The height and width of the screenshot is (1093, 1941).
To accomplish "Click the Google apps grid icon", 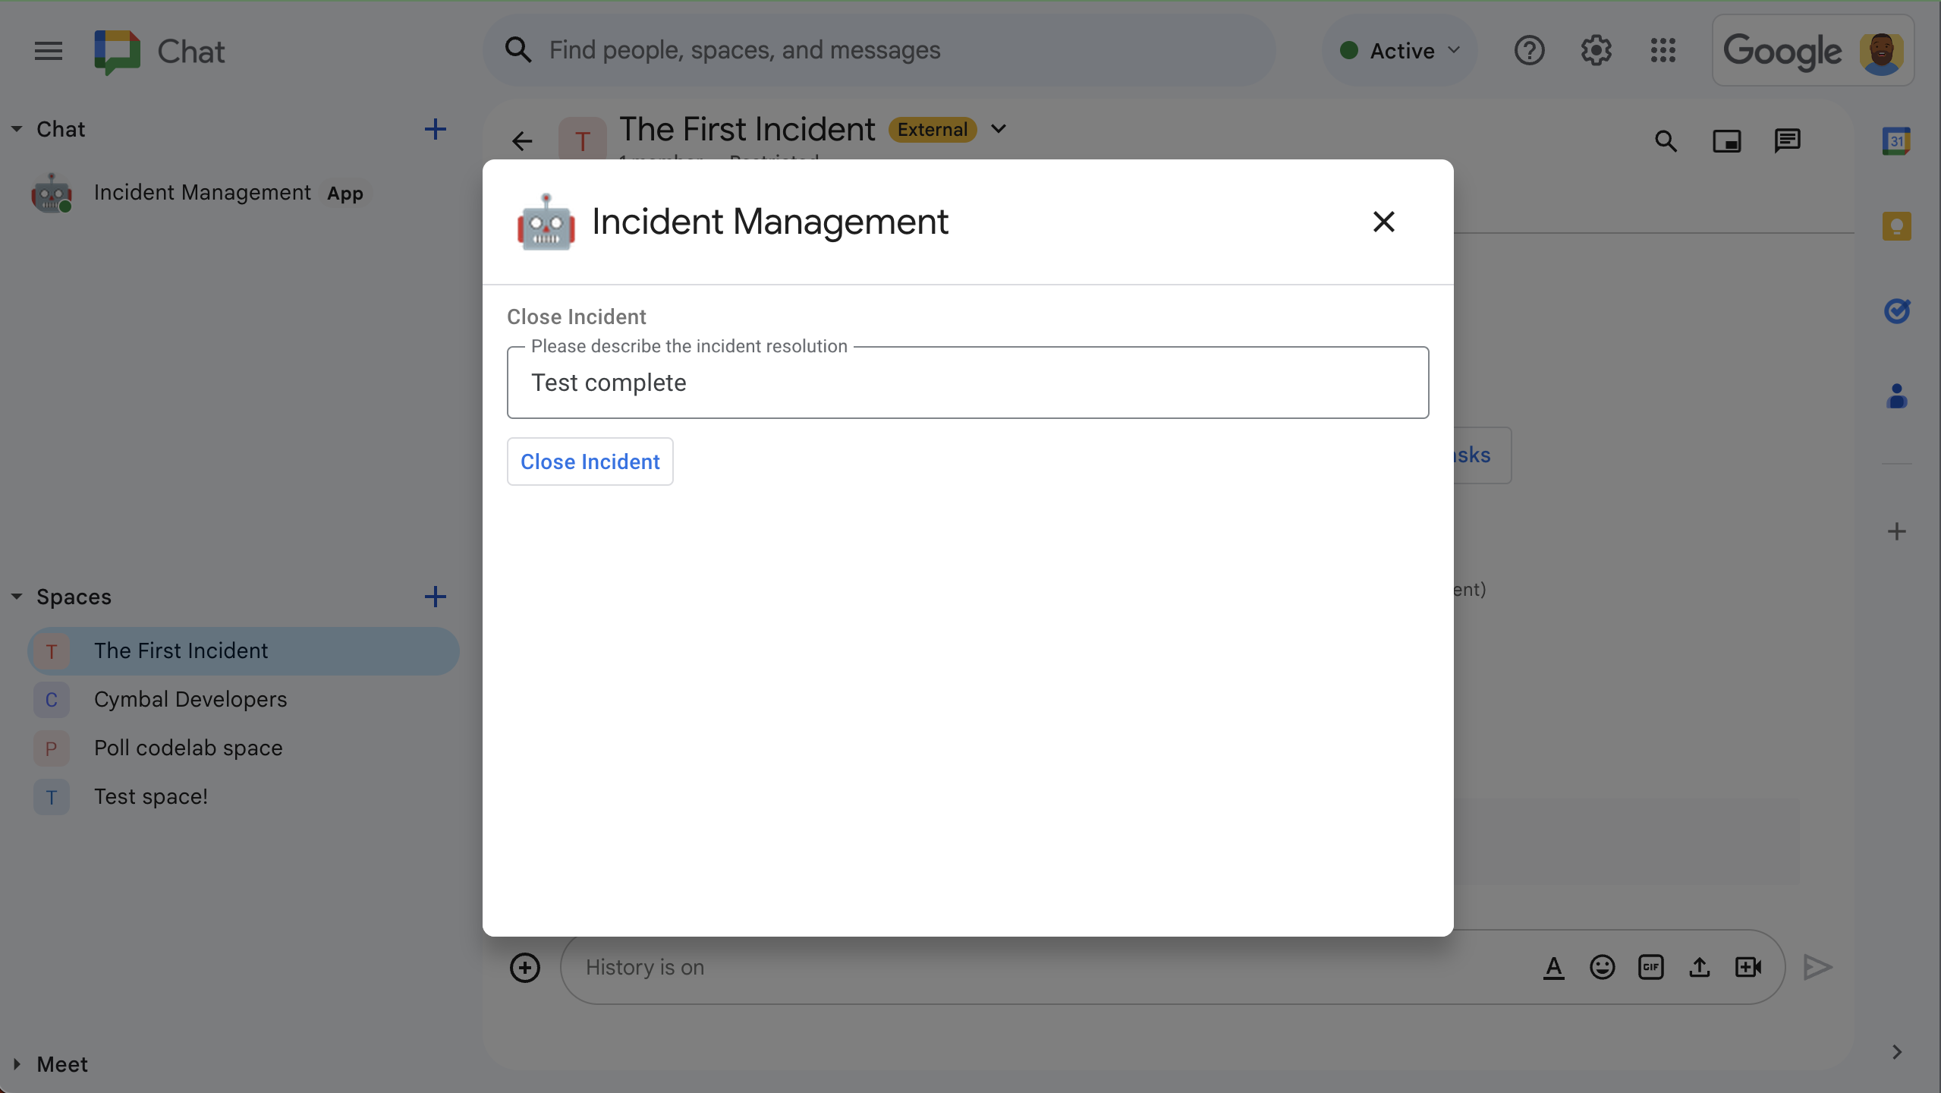I will [x=1664, y=49].
